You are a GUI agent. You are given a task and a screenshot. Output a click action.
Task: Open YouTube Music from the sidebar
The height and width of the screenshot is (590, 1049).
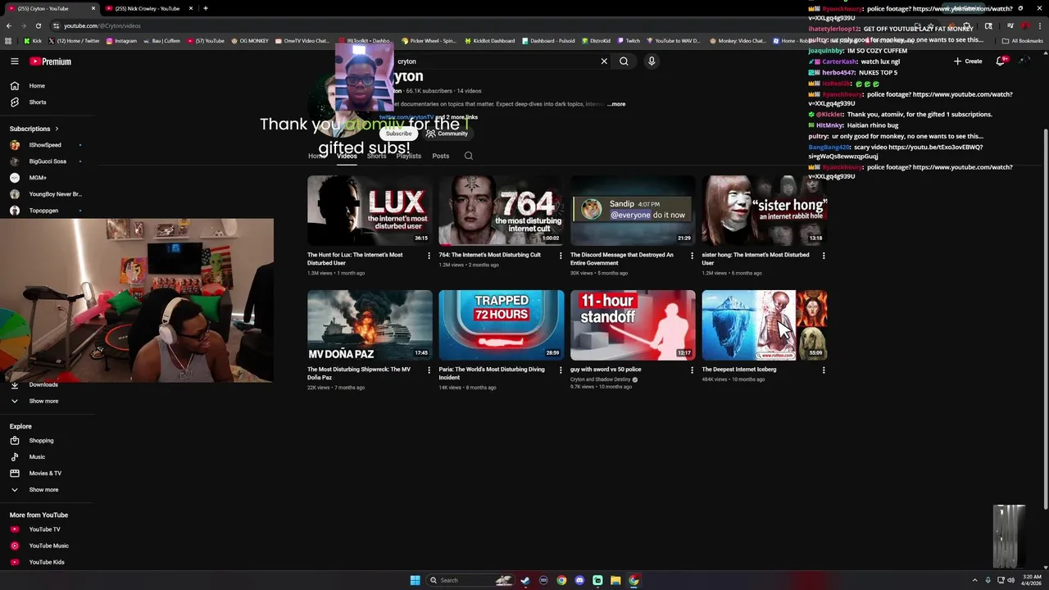[x=48, y=546]
